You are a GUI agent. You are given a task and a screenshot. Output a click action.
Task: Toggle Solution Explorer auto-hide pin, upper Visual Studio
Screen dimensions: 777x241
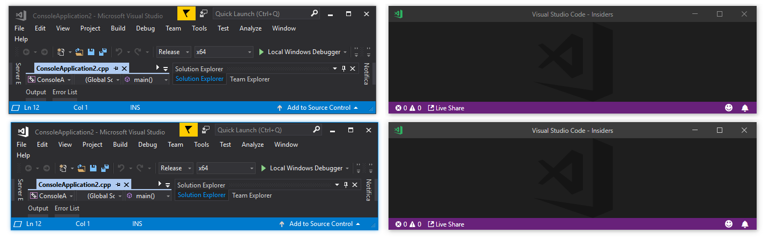(x=343, y=69)
